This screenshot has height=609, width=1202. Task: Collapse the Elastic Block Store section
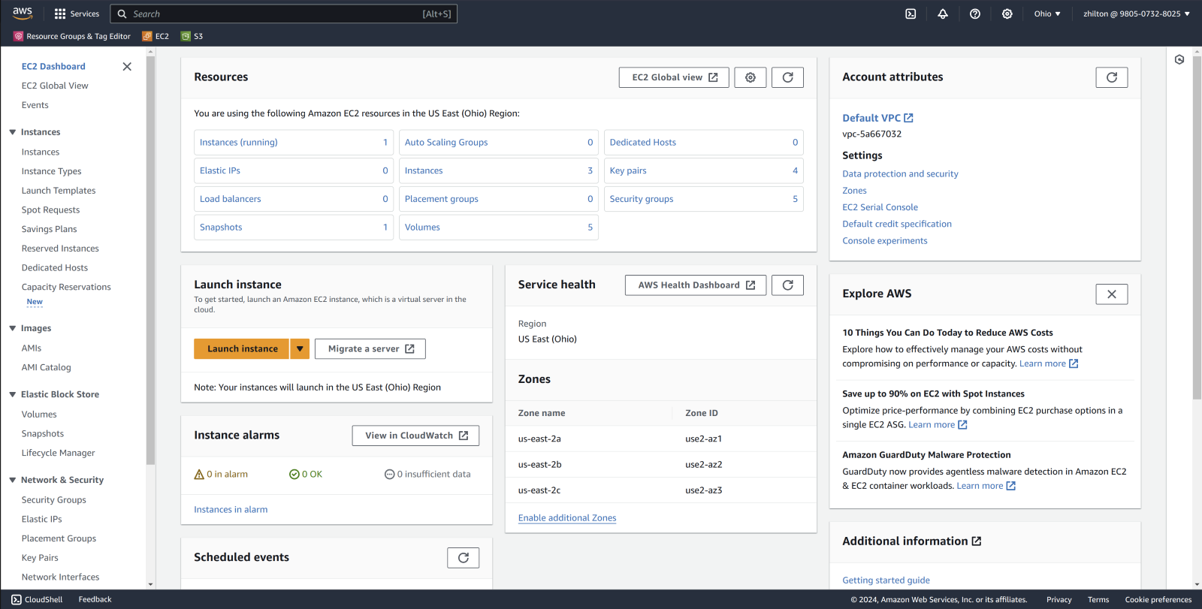(13, 394)
